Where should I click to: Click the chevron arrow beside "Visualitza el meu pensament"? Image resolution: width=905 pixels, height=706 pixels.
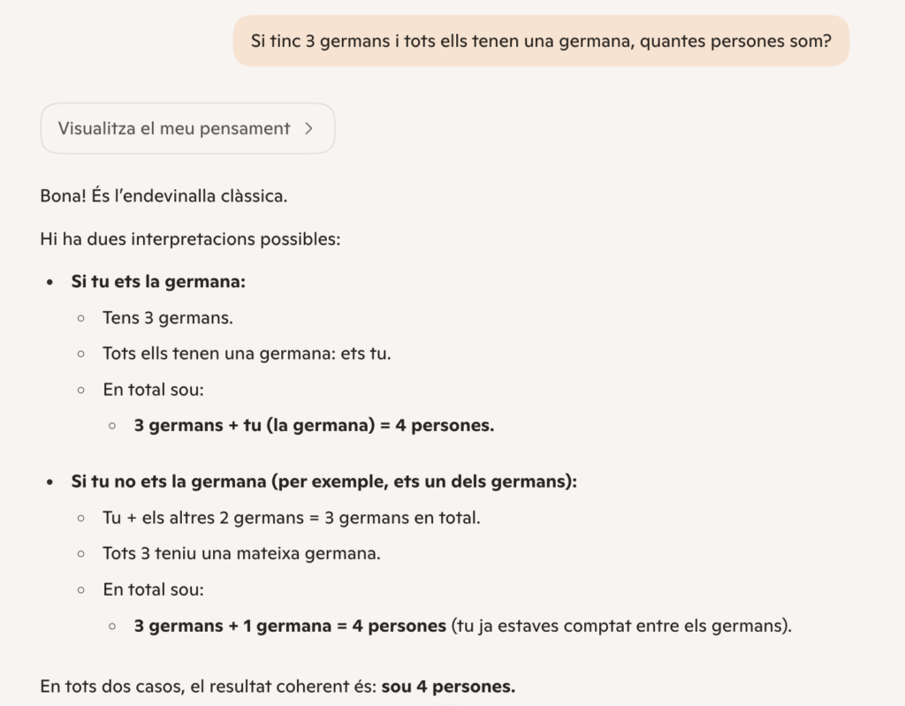coord(308,128)
